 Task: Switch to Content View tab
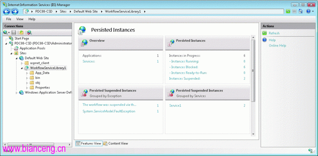click(116, 143)
